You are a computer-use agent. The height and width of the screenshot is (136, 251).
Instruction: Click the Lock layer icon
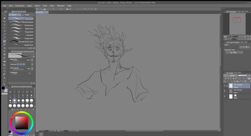(233, 78)
